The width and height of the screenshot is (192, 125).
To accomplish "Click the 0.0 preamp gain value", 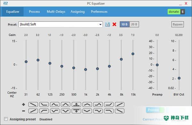I will (157, 35).
